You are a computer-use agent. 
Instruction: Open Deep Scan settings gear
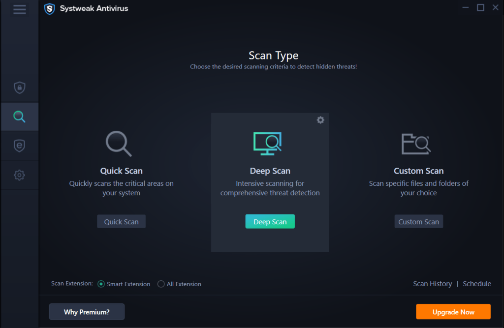point(320,120)
